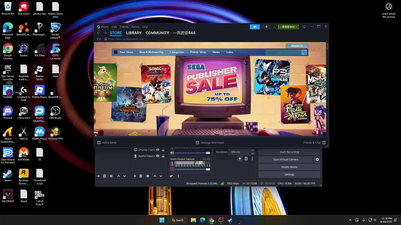
Task: Click Add a Game in Steam
Action: [x=107, y=142]
